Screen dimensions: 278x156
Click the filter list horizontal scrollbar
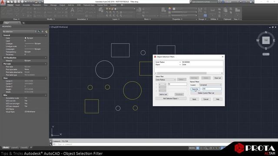[189, 73]
